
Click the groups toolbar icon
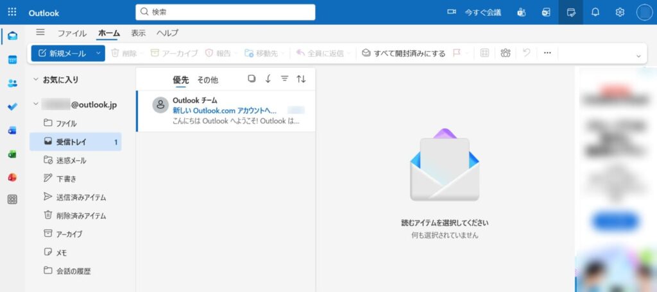click(506, 53)
